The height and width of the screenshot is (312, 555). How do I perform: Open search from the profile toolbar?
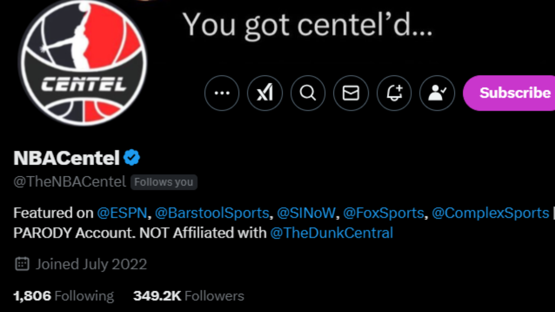click(308, 93)
